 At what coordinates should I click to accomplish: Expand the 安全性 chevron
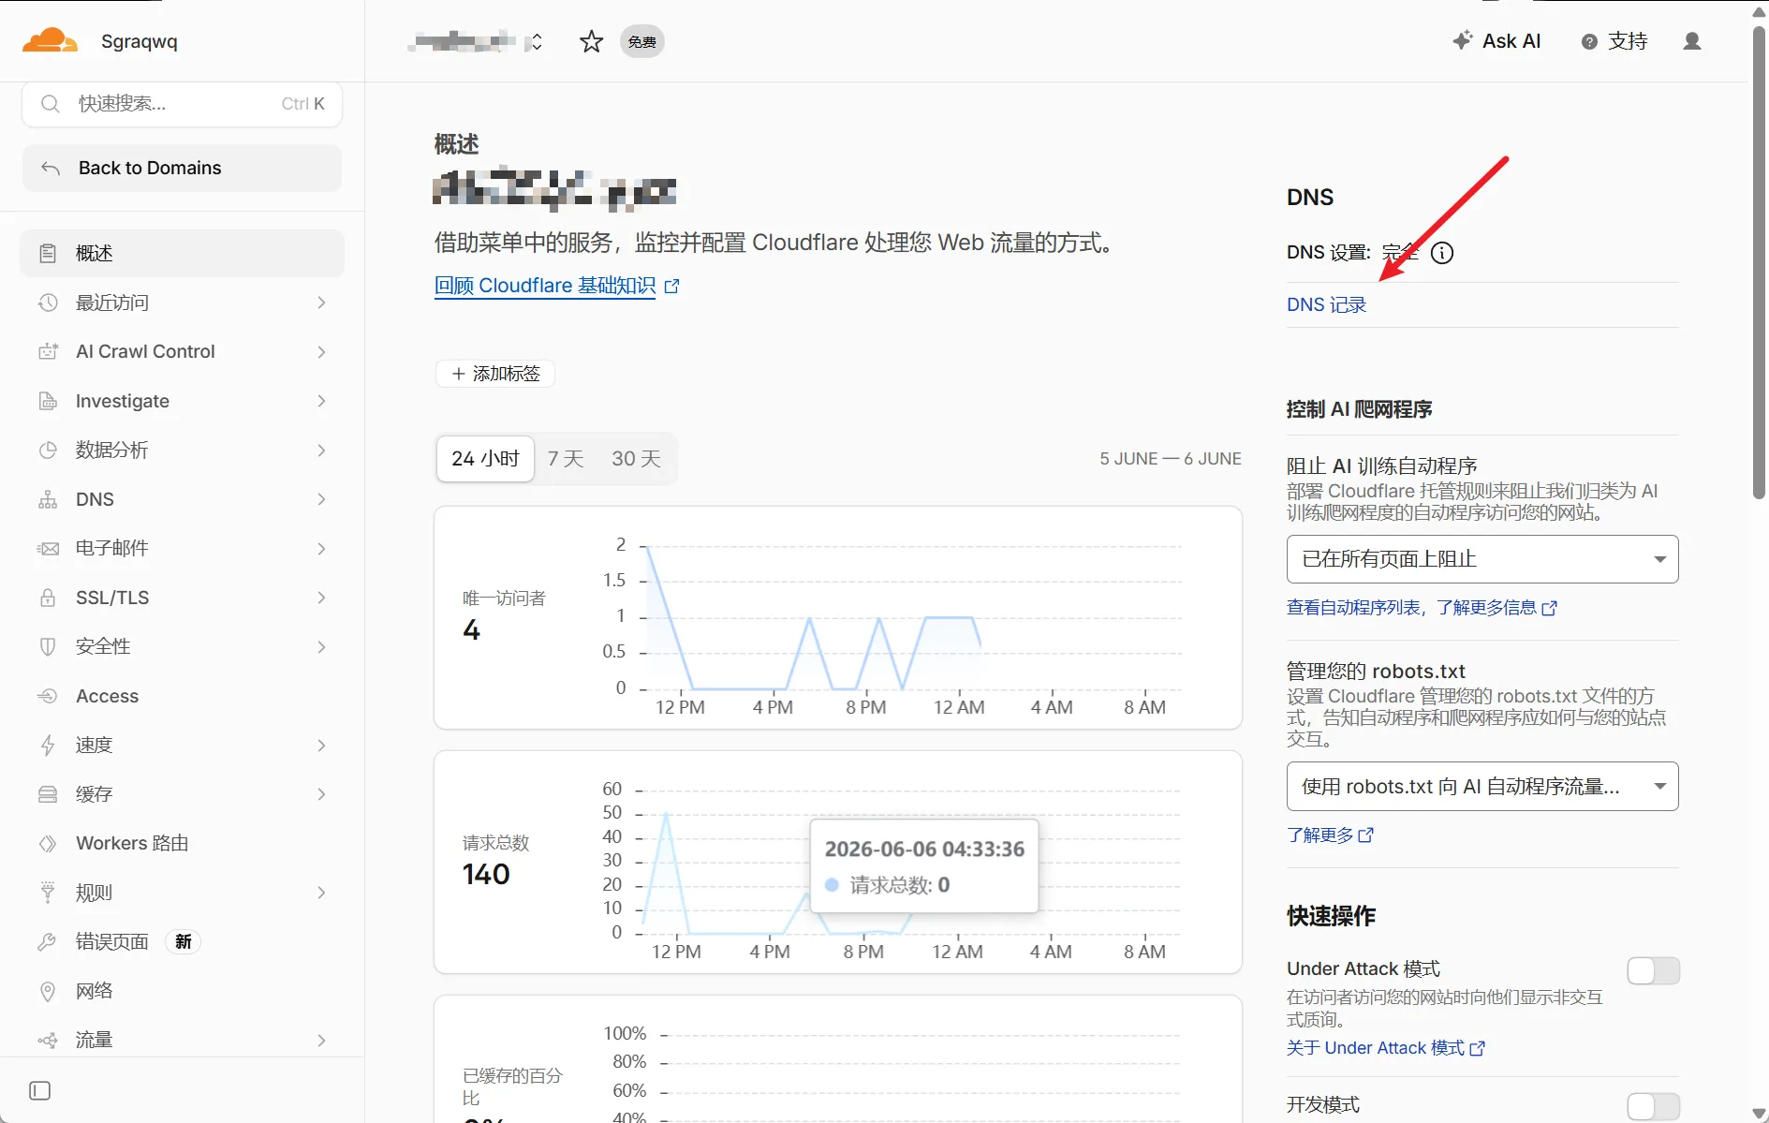(321, 646)
